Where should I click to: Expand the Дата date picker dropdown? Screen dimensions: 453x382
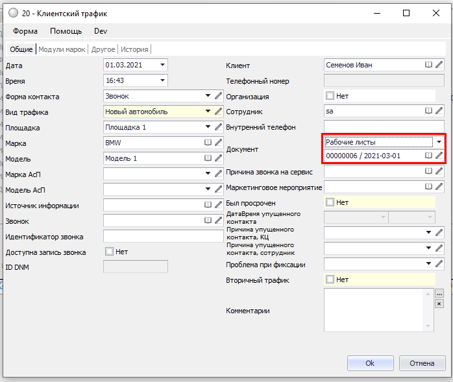click(x=162, y=65)
